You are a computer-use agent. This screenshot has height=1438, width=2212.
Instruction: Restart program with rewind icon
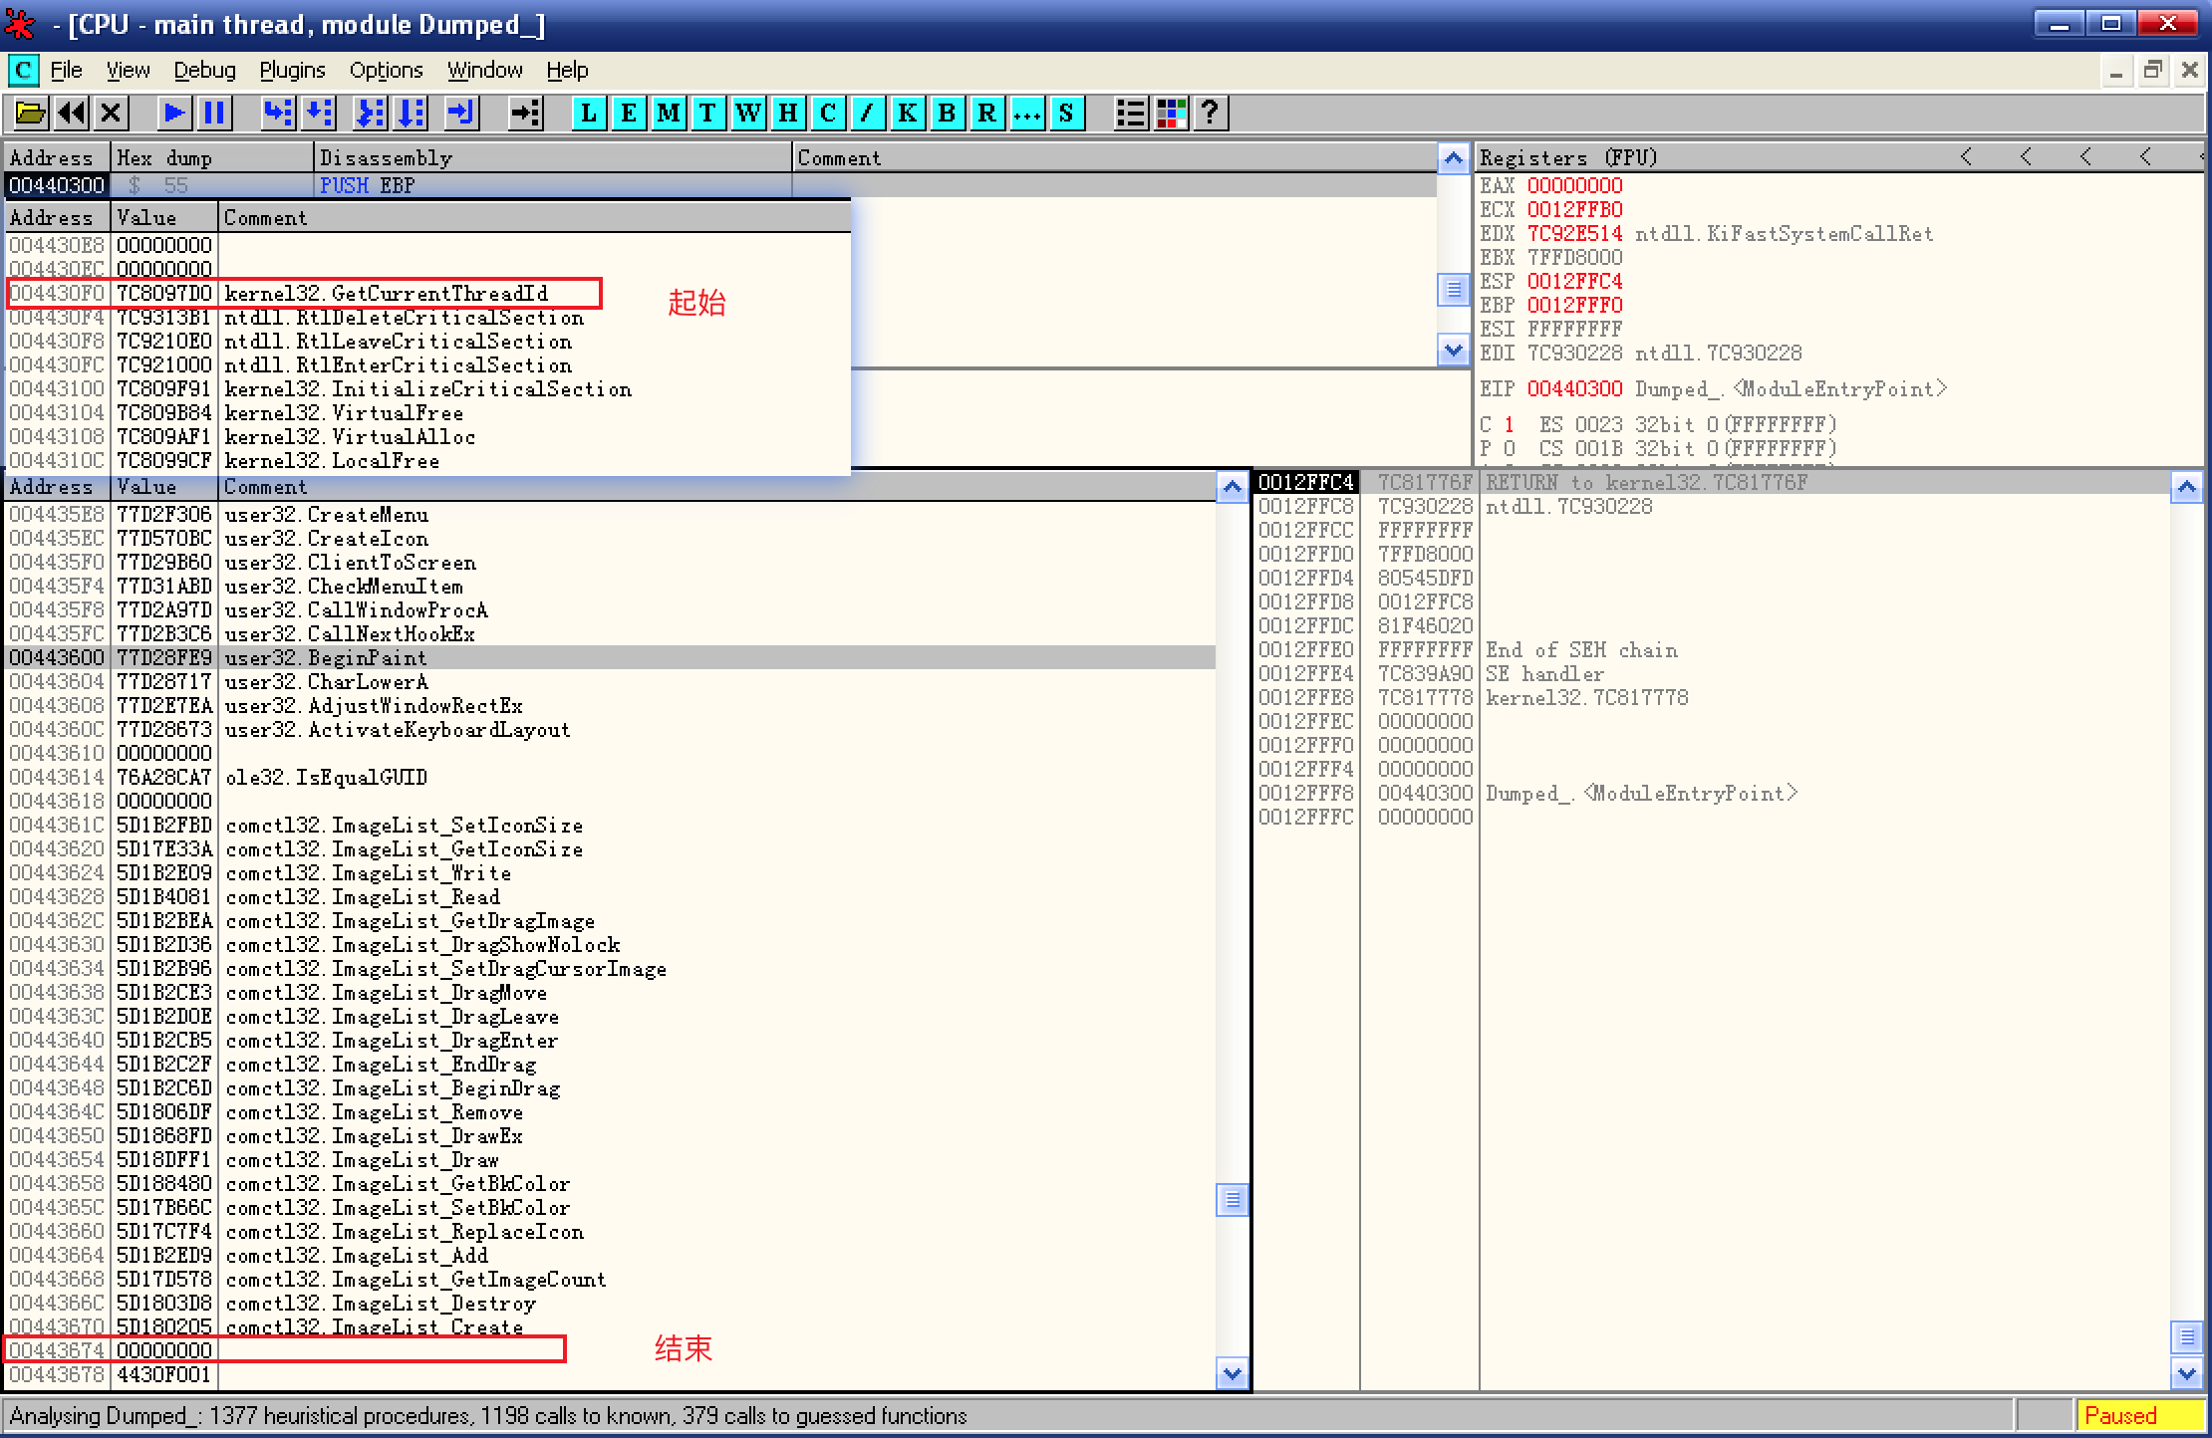pyautogui.click(x=71, y=114)
